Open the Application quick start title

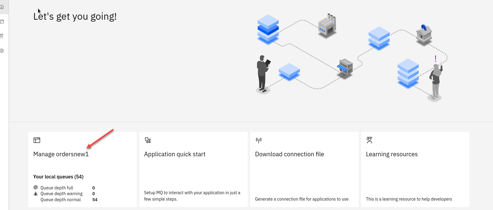point(175,154)
